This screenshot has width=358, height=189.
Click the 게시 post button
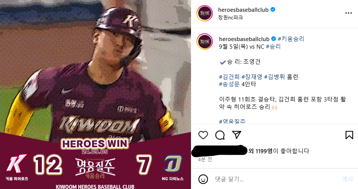[347, 179]
